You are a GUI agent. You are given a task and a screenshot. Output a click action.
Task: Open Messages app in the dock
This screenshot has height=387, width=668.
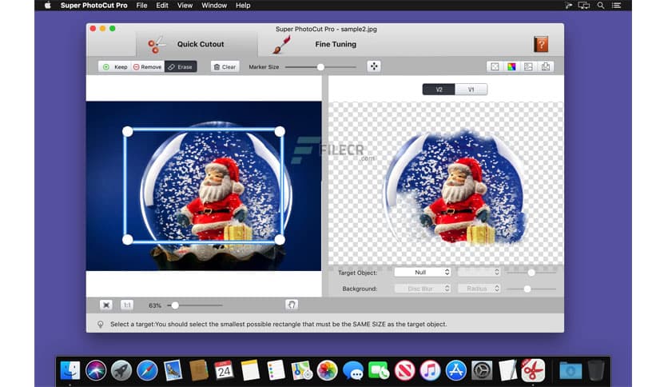coord(353,370)
